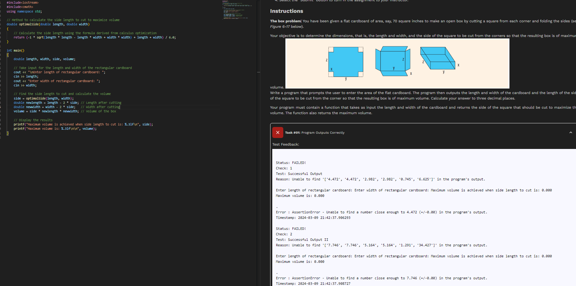The image size is (576, 286).
Task: Click the cout line prompting "Enter length of rectangular cardboard"
Action: [60, 72]
